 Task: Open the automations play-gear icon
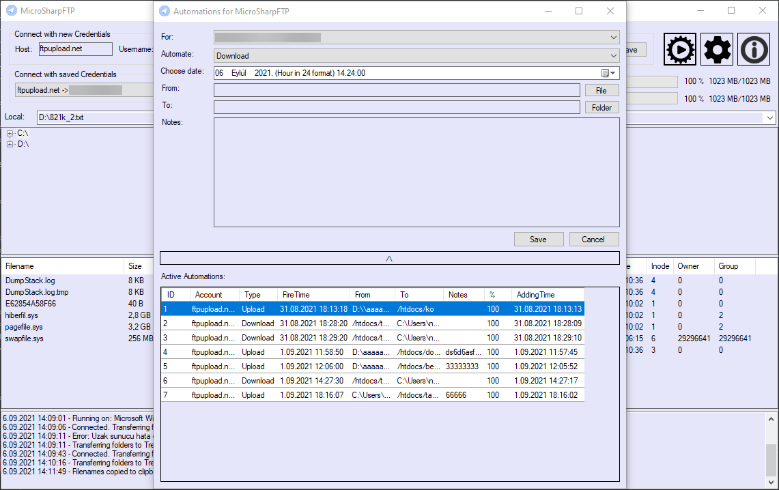coord(679,49)
